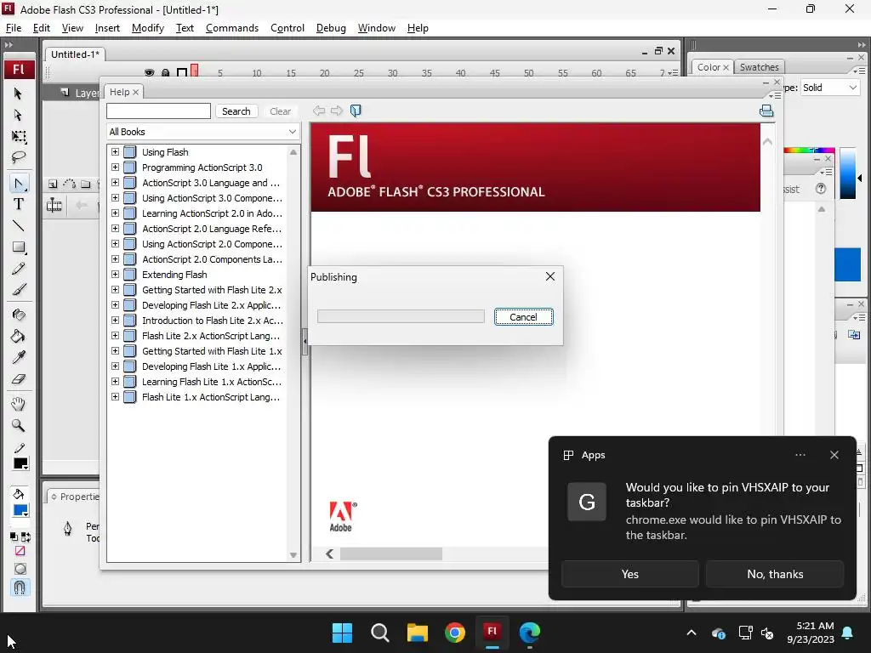
Task: Open taskbar Search
Action: (x=380, y=633)
